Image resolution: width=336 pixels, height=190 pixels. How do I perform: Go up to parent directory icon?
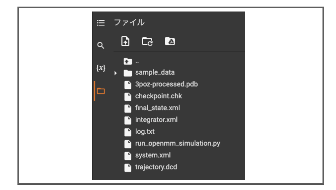128,61
